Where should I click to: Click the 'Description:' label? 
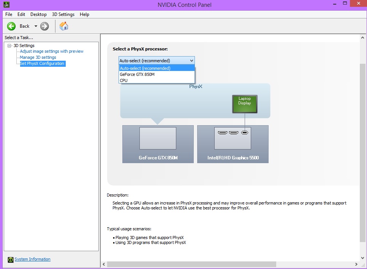[x=117, y=195]
